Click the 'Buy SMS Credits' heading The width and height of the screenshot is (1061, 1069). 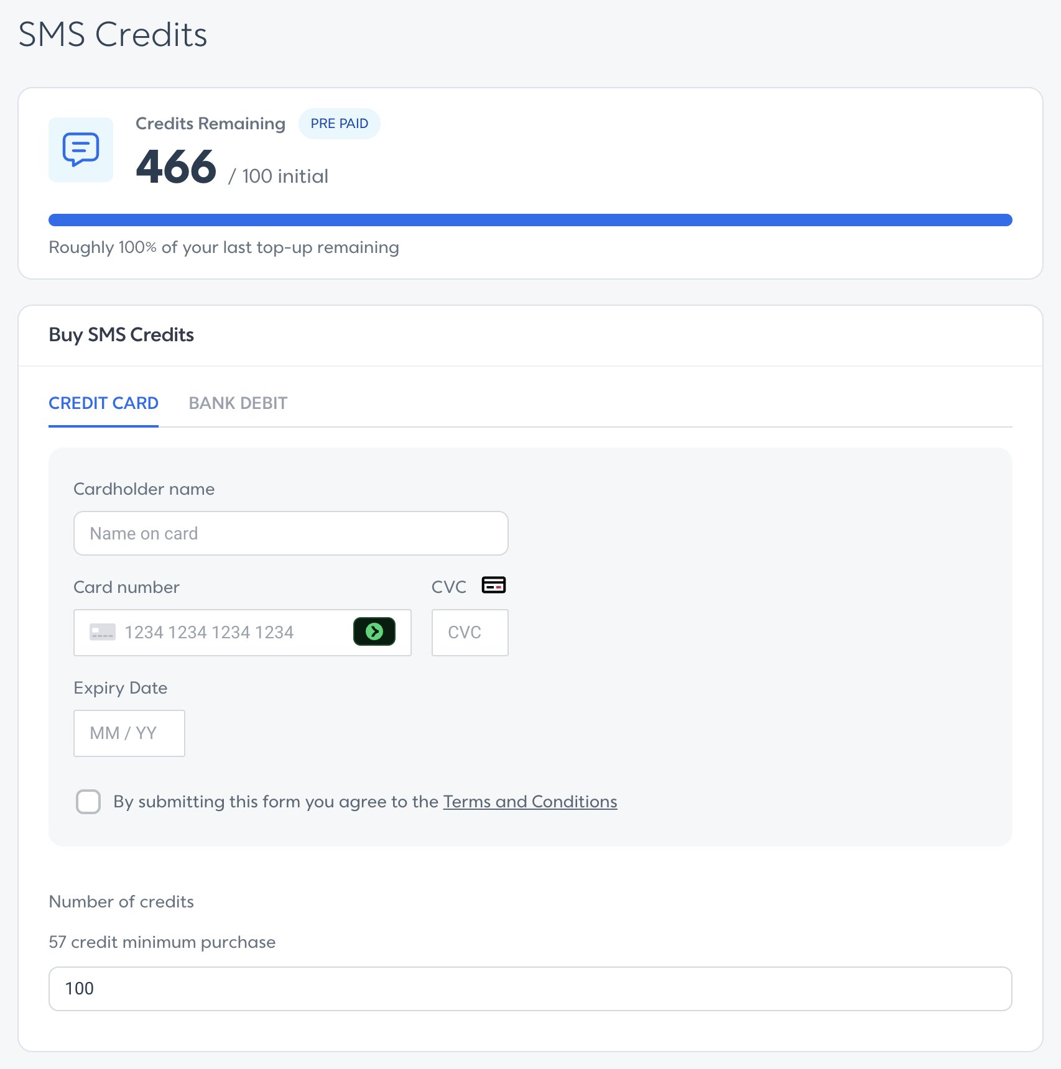point(121,335)
